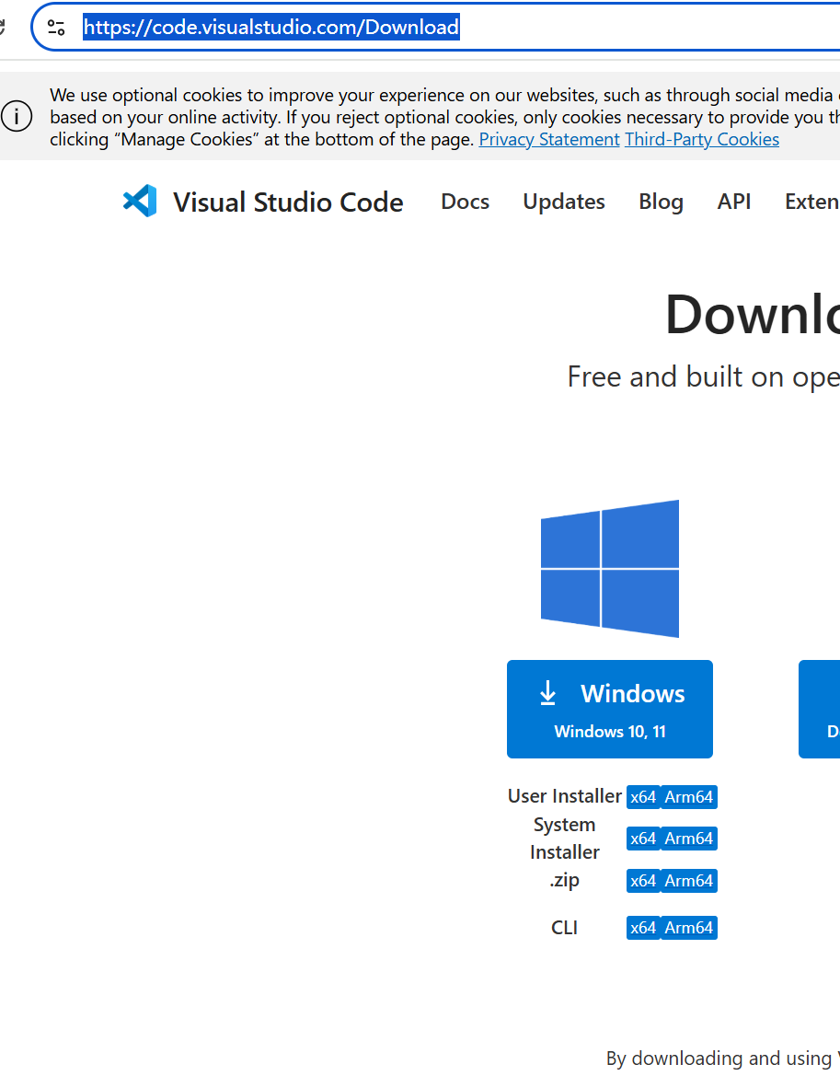The image size is (840, 1076).
Task: Download User Installer Arm64
Action: click(x=688, y=797)
